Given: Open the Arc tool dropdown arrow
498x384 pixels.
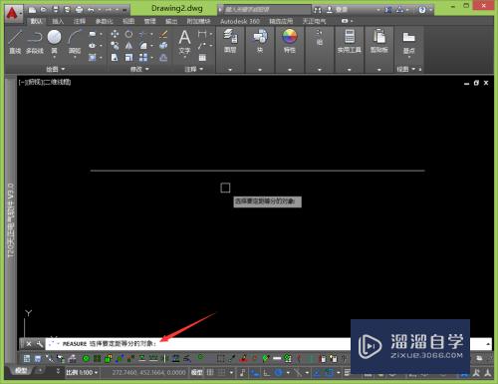Looking at the screenshot, I should point(75,57).
